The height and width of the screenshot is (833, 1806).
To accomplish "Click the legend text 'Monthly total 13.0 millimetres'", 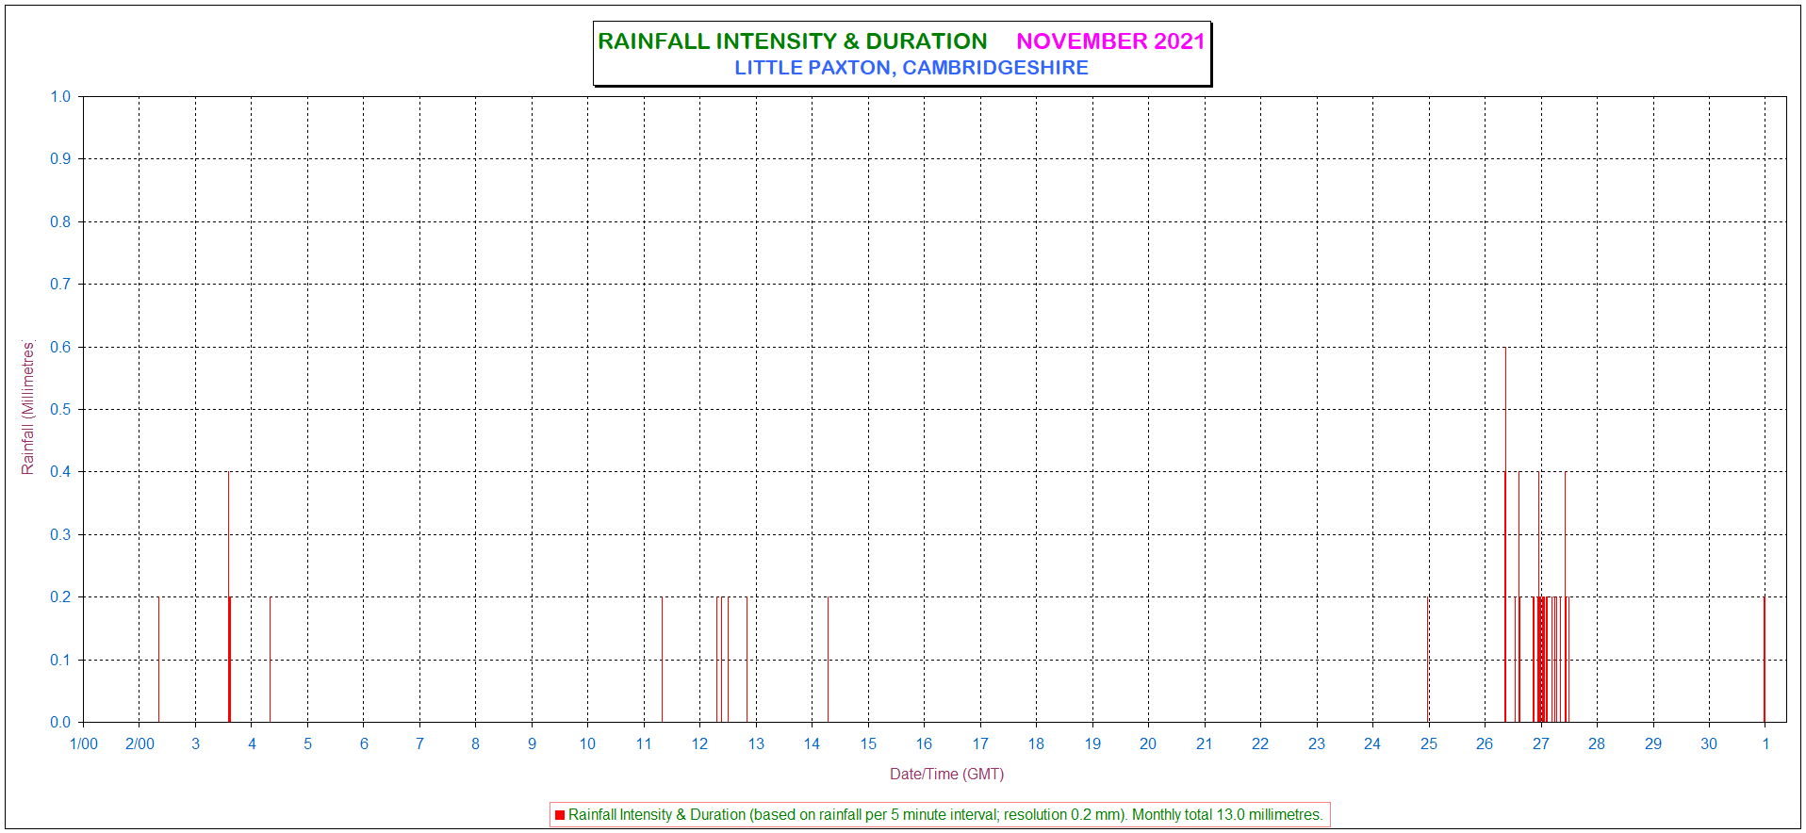I will pyautogui.click(x=1226, y=815).
